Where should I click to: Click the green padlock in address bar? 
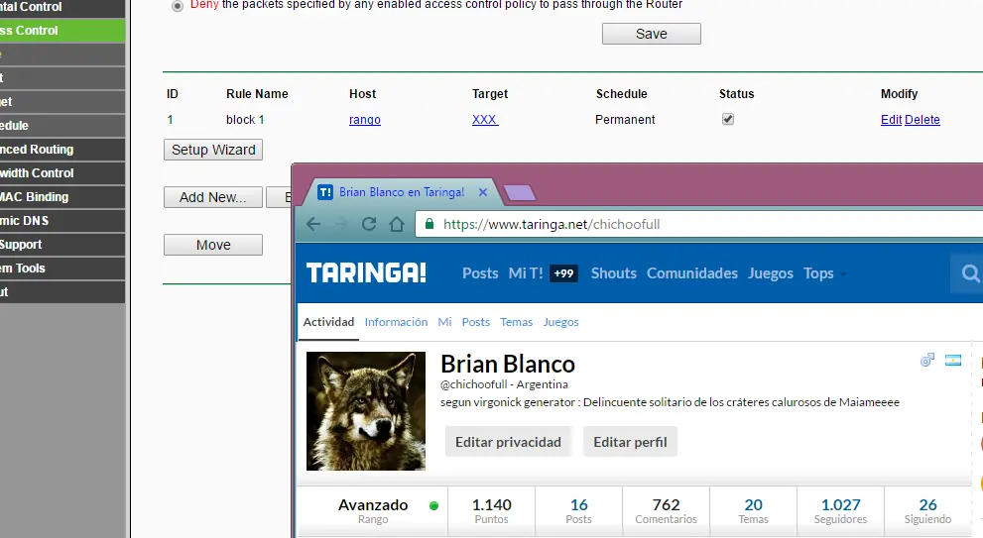(x=430, y=224)
